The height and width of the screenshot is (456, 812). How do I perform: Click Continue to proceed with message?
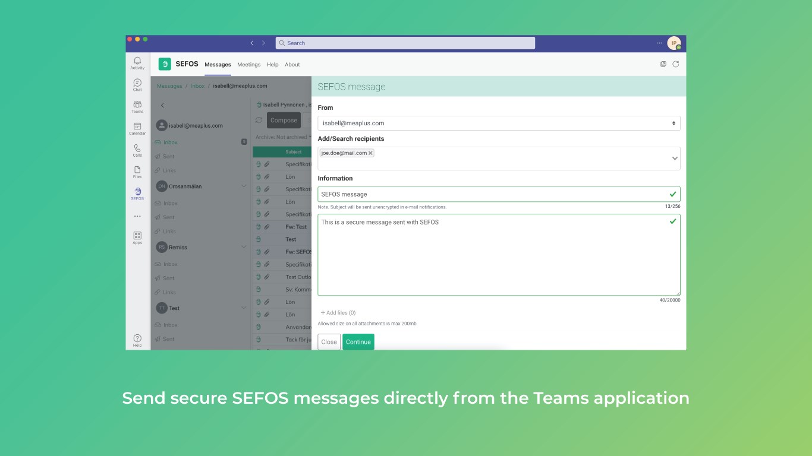pos(358,342)
